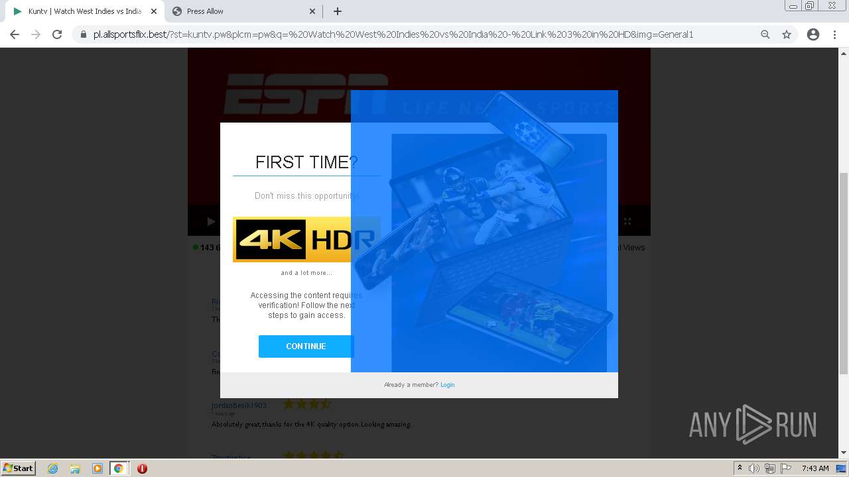The image size is (849, 477).
Task: Open the zoom magnifier in address bar
Action: [x=765, y=34]
